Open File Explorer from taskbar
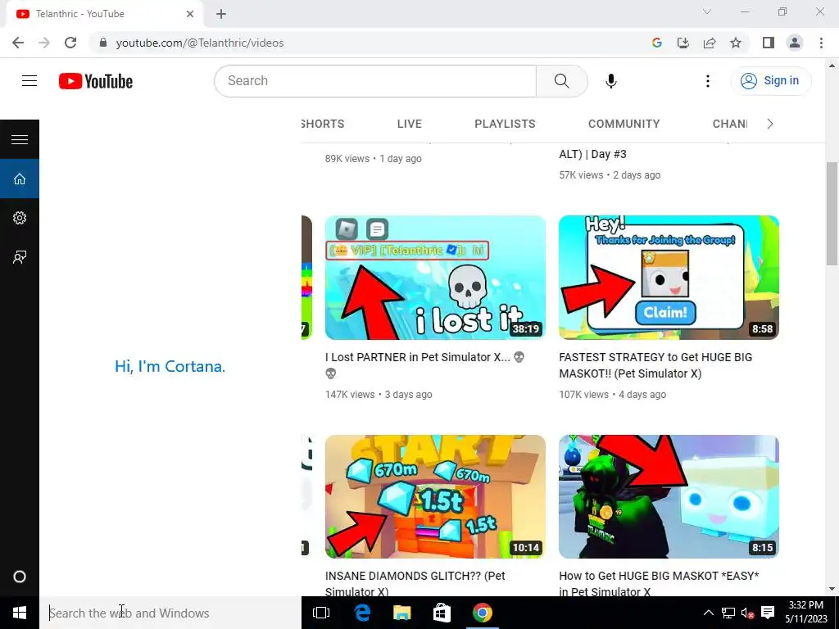This screenshot has width=839, height=629. point(401,613)
